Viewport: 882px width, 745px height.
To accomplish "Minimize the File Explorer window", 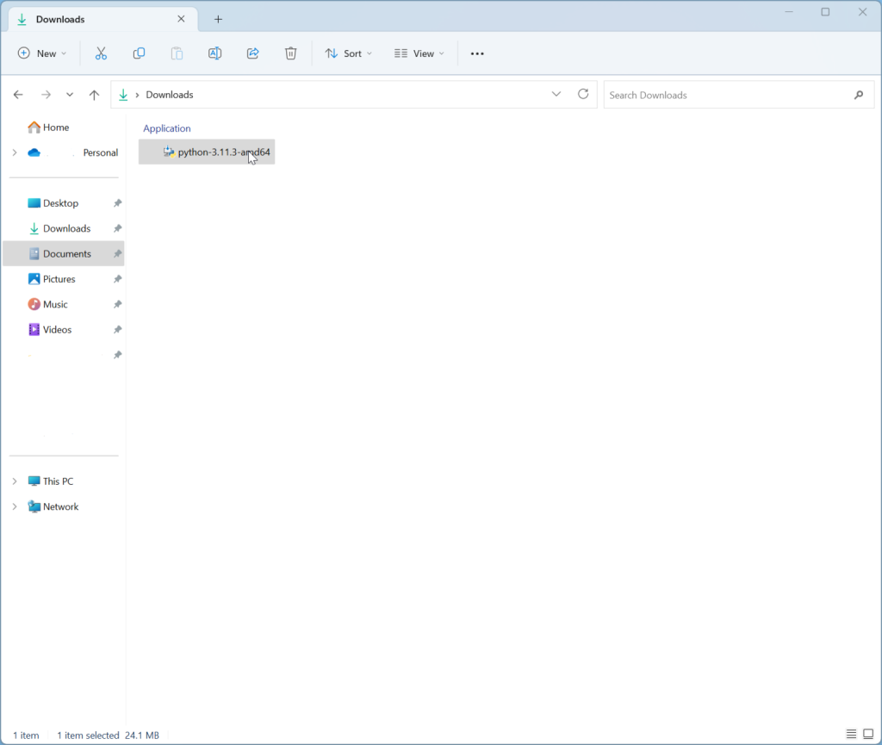I will pos(789,12).
